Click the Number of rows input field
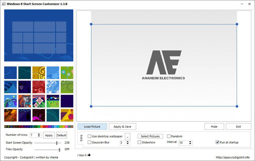 [33, 135]
